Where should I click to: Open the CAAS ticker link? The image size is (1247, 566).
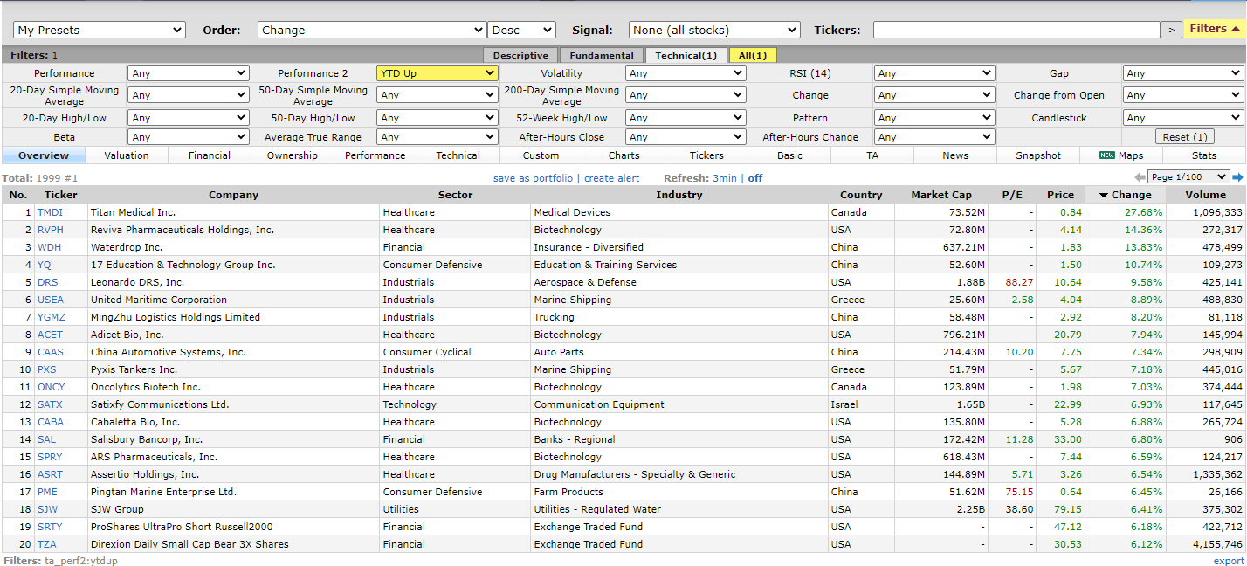pos(51,352)
